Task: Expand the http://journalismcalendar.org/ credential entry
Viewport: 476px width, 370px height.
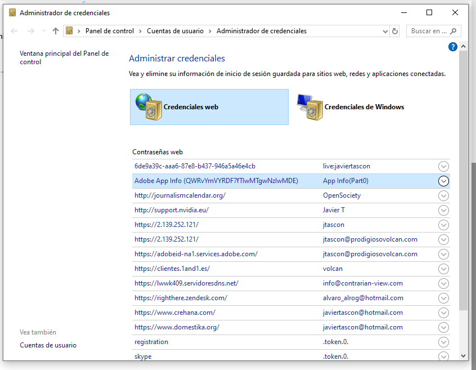Action: [443, 195]
